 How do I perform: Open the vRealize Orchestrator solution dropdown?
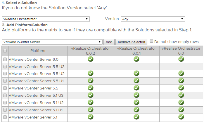[x=46, y=19]
